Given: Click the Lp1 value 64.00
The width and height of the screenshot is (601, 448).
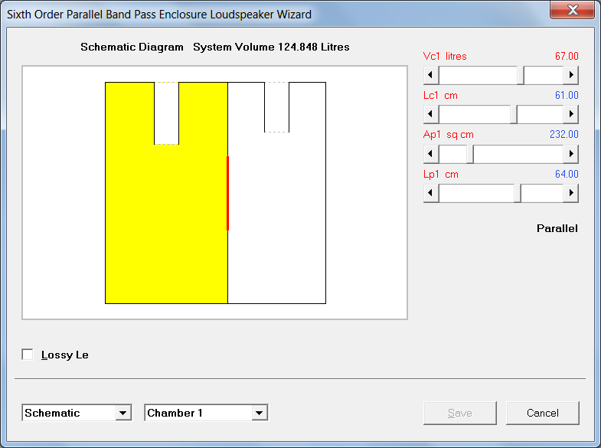Looking at the screenshot, I should coord(567,174).
